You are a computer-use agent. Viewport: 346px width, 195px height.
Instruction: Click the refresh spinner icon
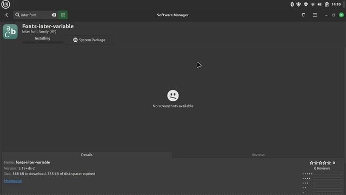tap(303, 15)
